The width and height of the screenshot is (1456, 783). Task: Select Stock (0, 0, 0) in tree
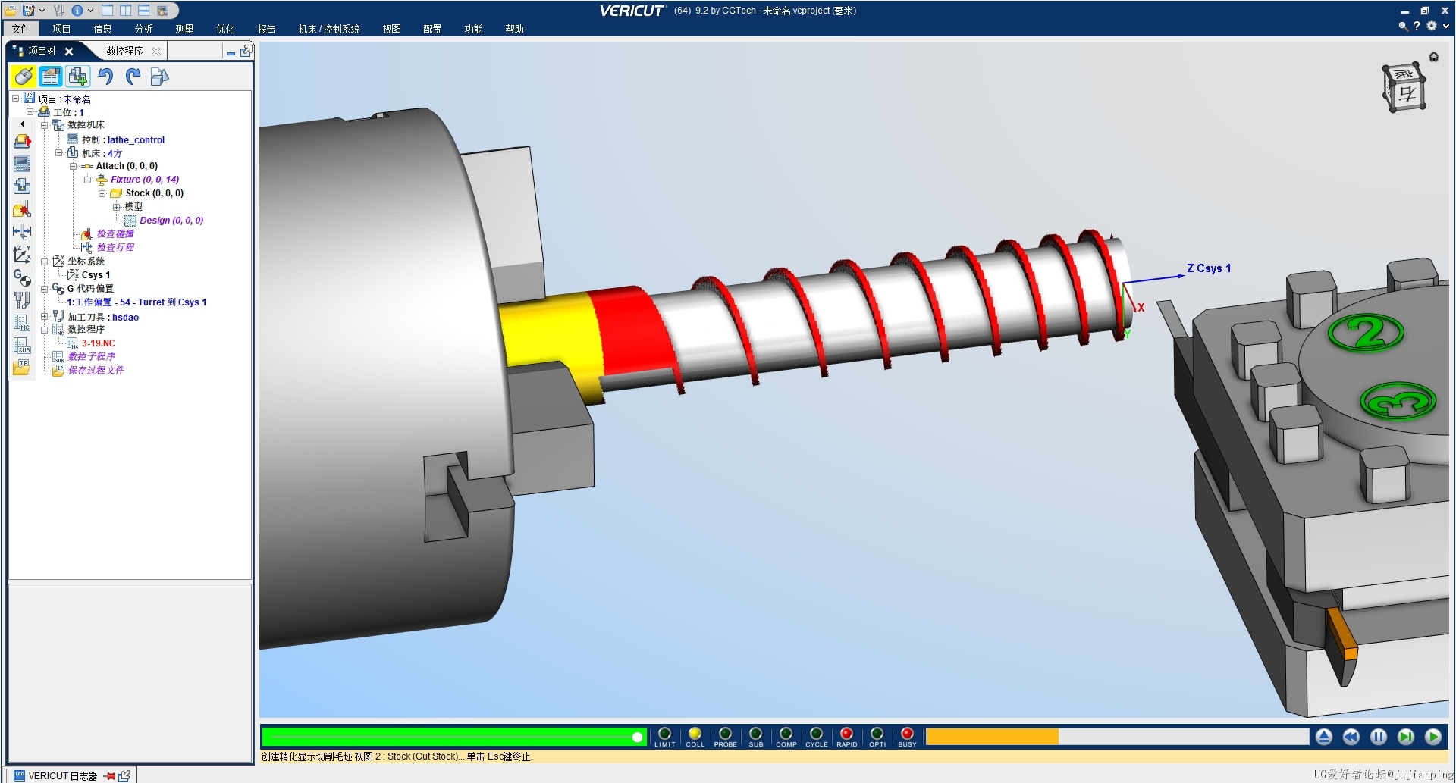(154, 193)
